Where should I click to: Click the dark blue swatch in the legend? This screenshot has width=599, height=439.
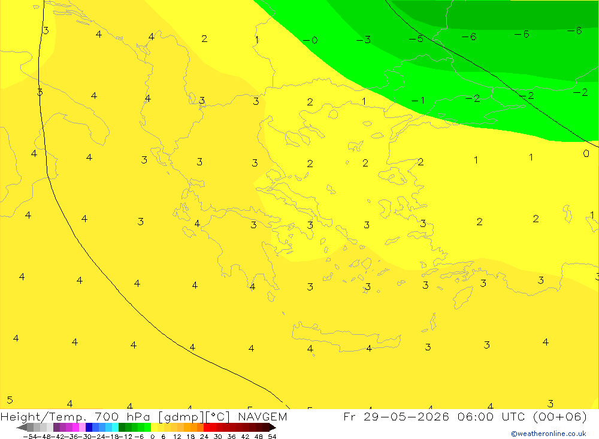[89, 428]
